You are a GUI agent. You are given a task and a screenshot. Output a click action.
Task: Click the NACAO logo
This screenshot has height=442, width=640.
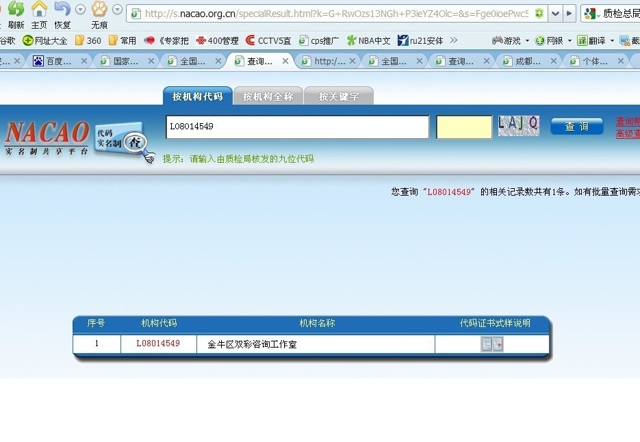click(x=47, y=138)
